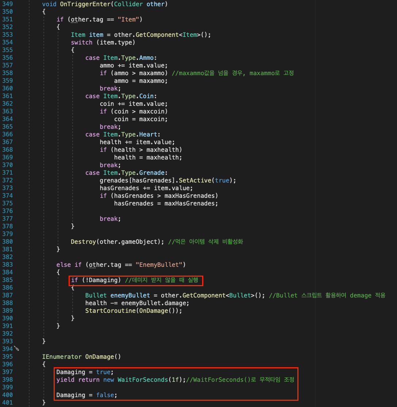Click line number 392 in the gutter
This screenshot has width=397, height=407.
point(8,334)
